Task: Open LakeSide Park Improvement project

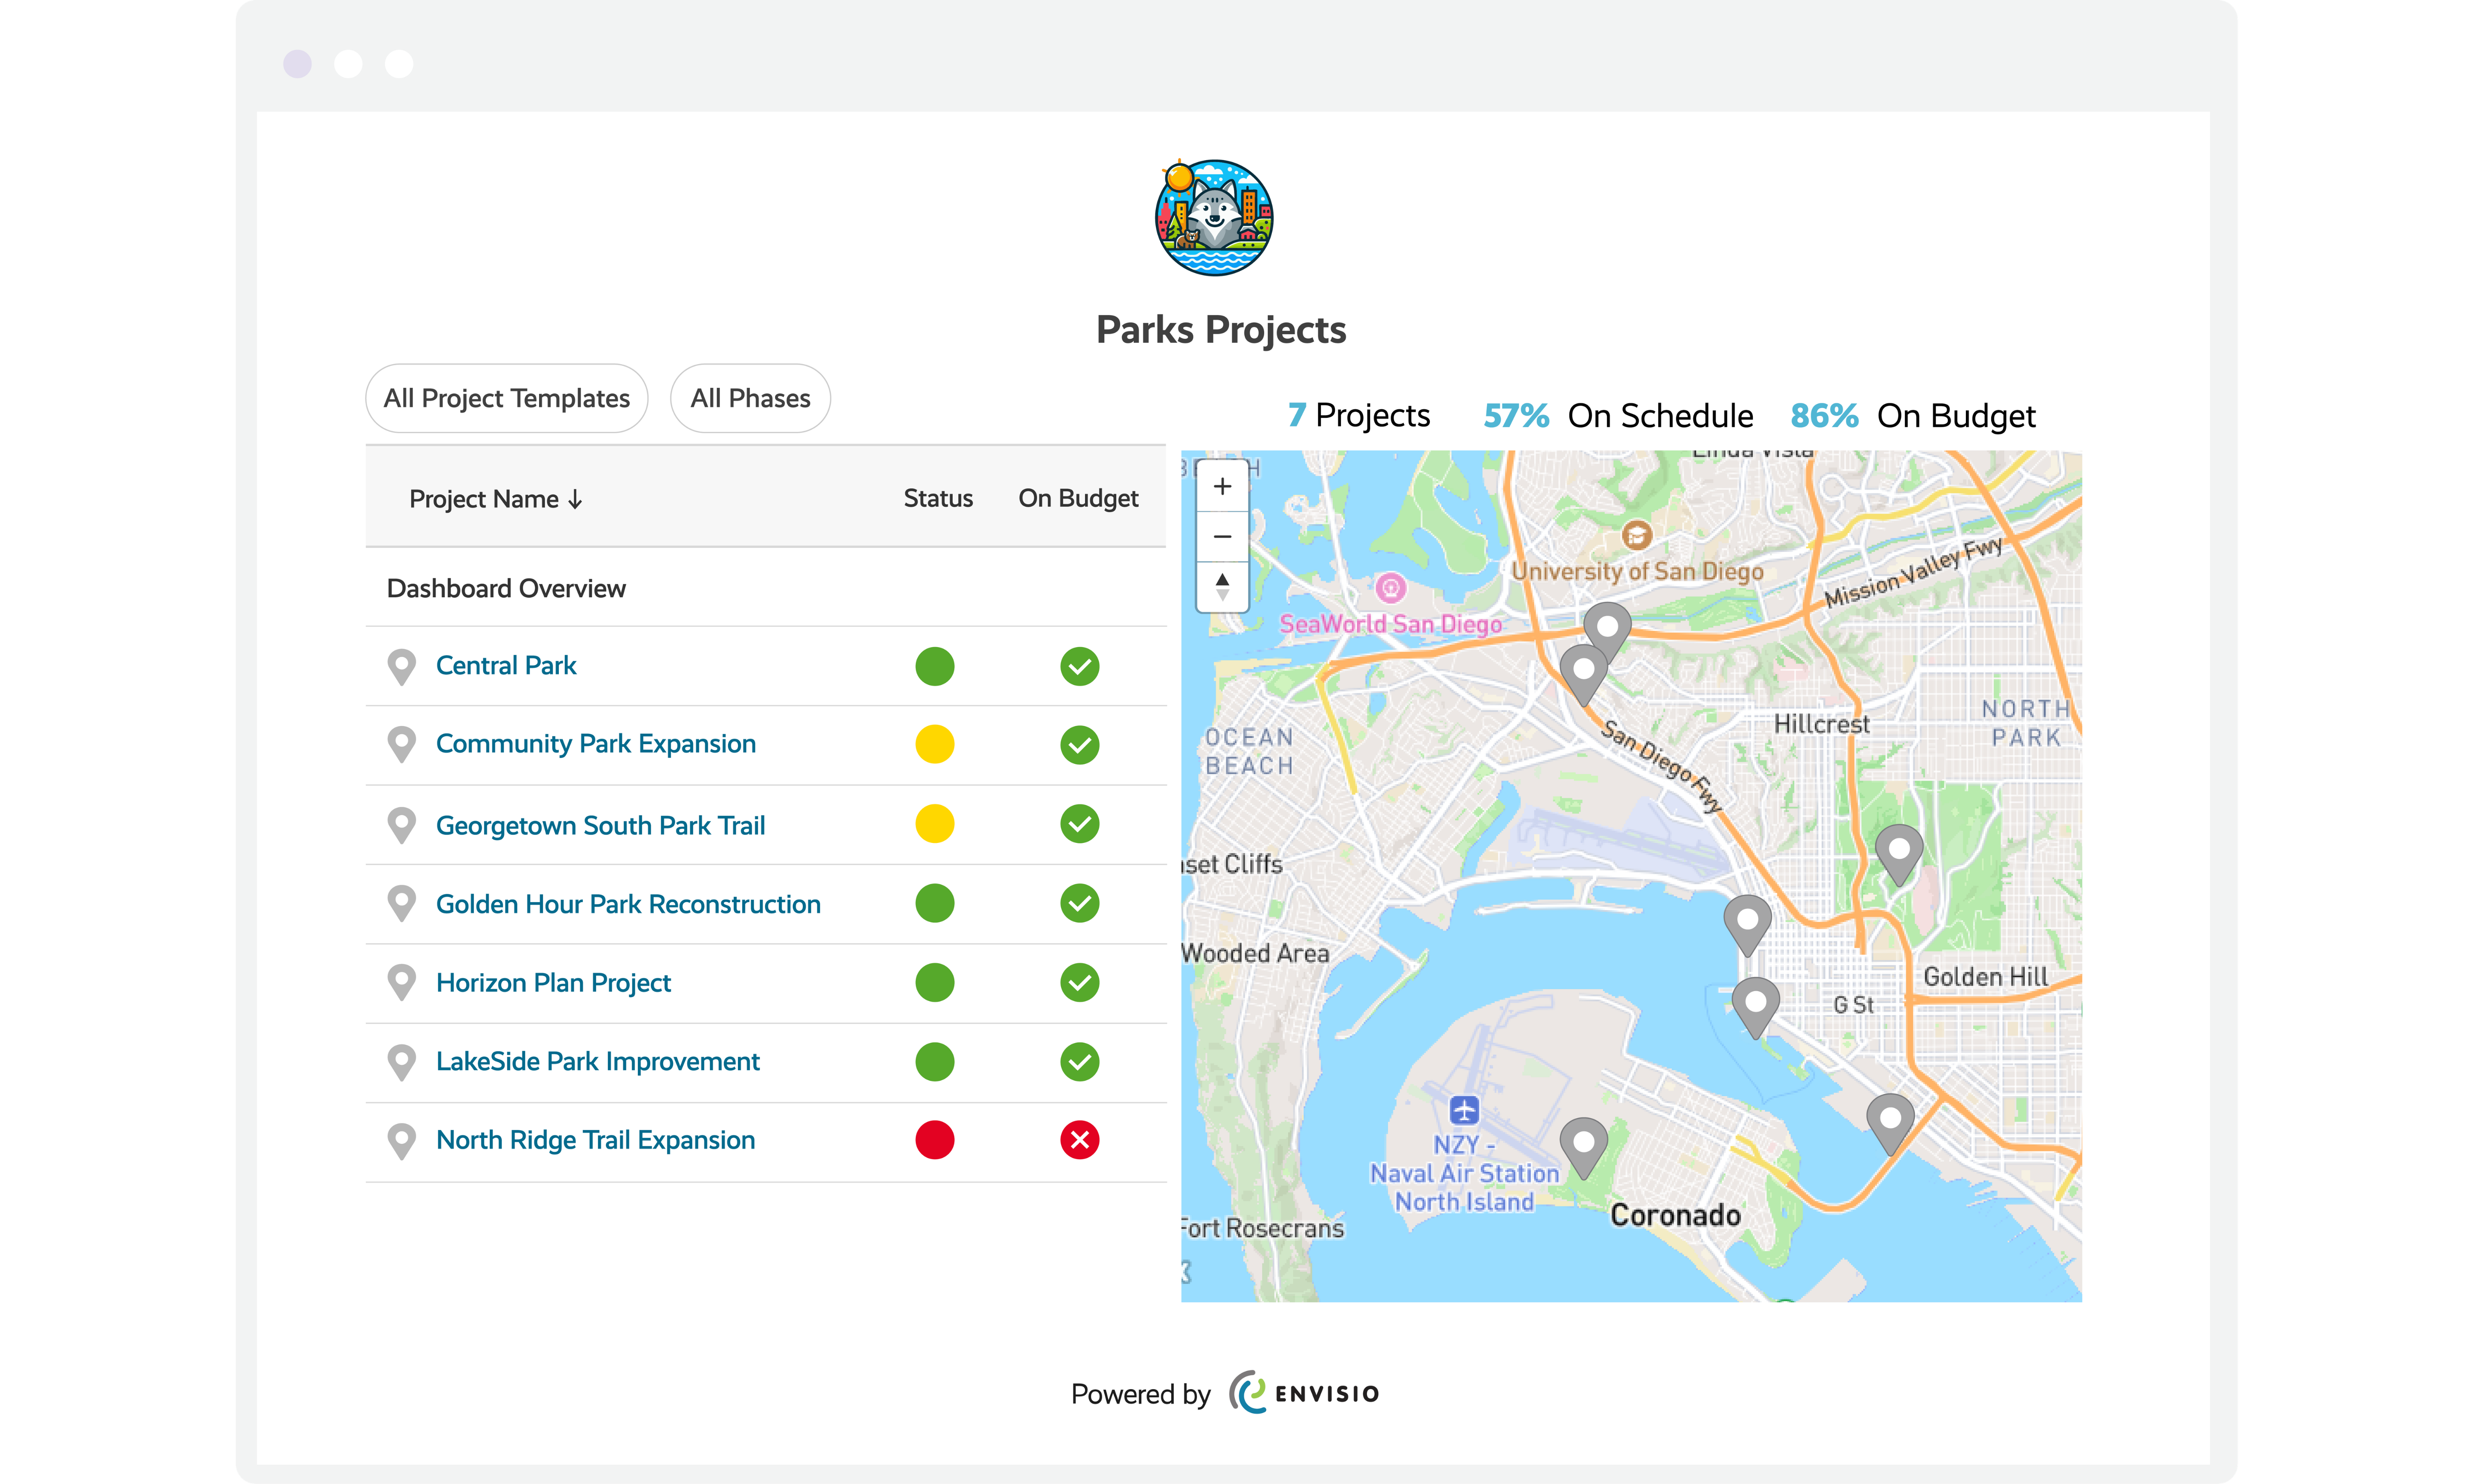Action: coord(597,1061)
